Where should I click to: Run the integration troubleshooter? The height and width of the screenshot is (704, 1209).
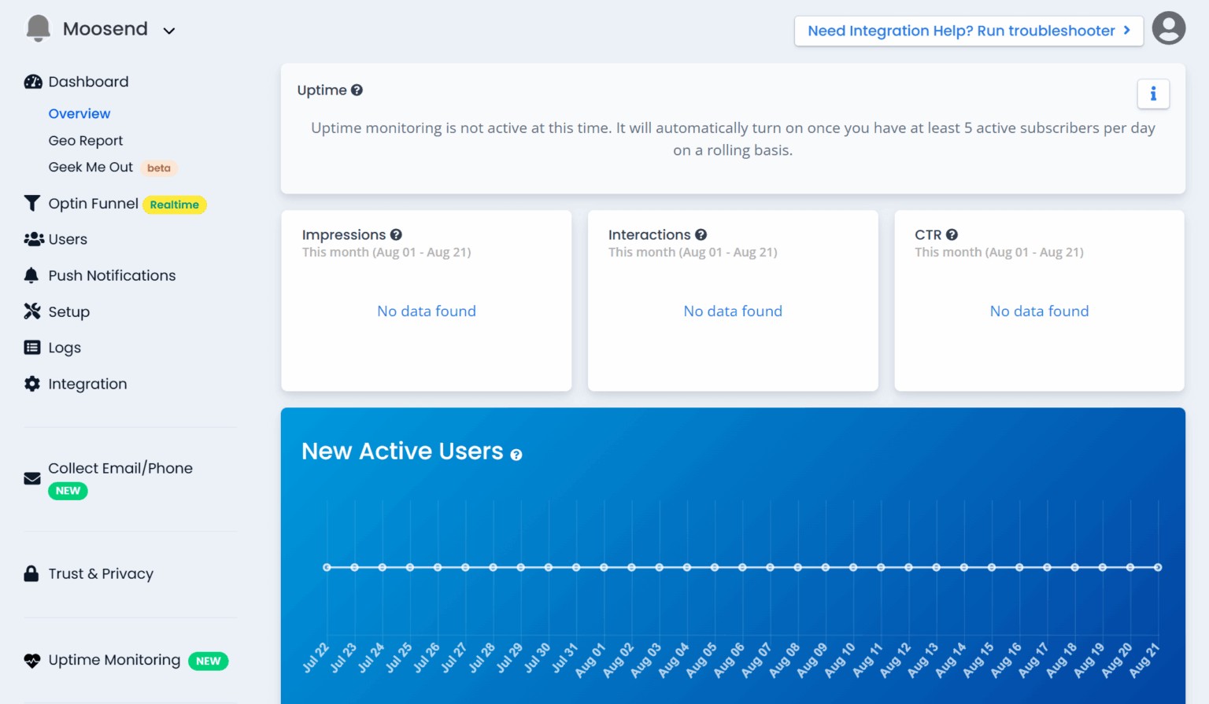click(x=969, y=31)
